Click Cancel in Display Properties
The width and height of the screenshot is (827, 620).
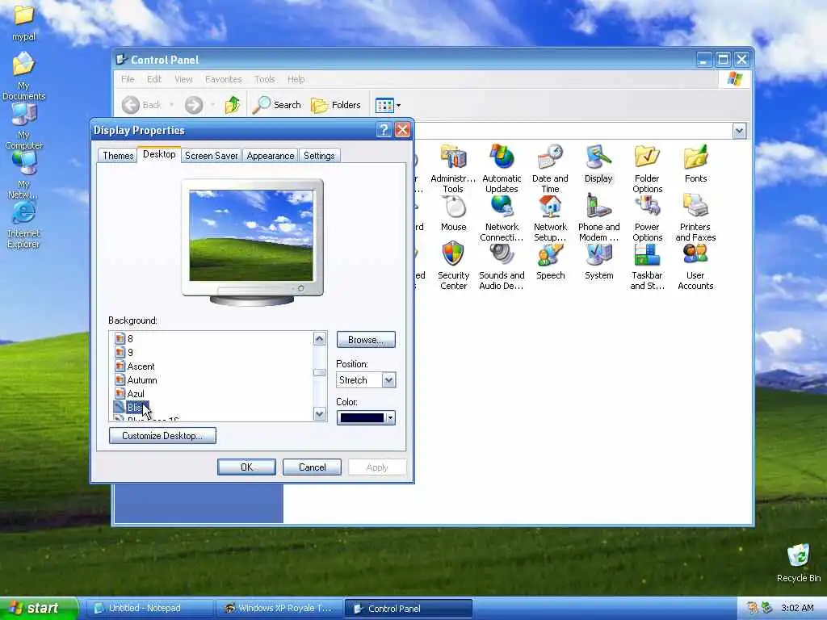pyautogui.click(x=313, y=467)
